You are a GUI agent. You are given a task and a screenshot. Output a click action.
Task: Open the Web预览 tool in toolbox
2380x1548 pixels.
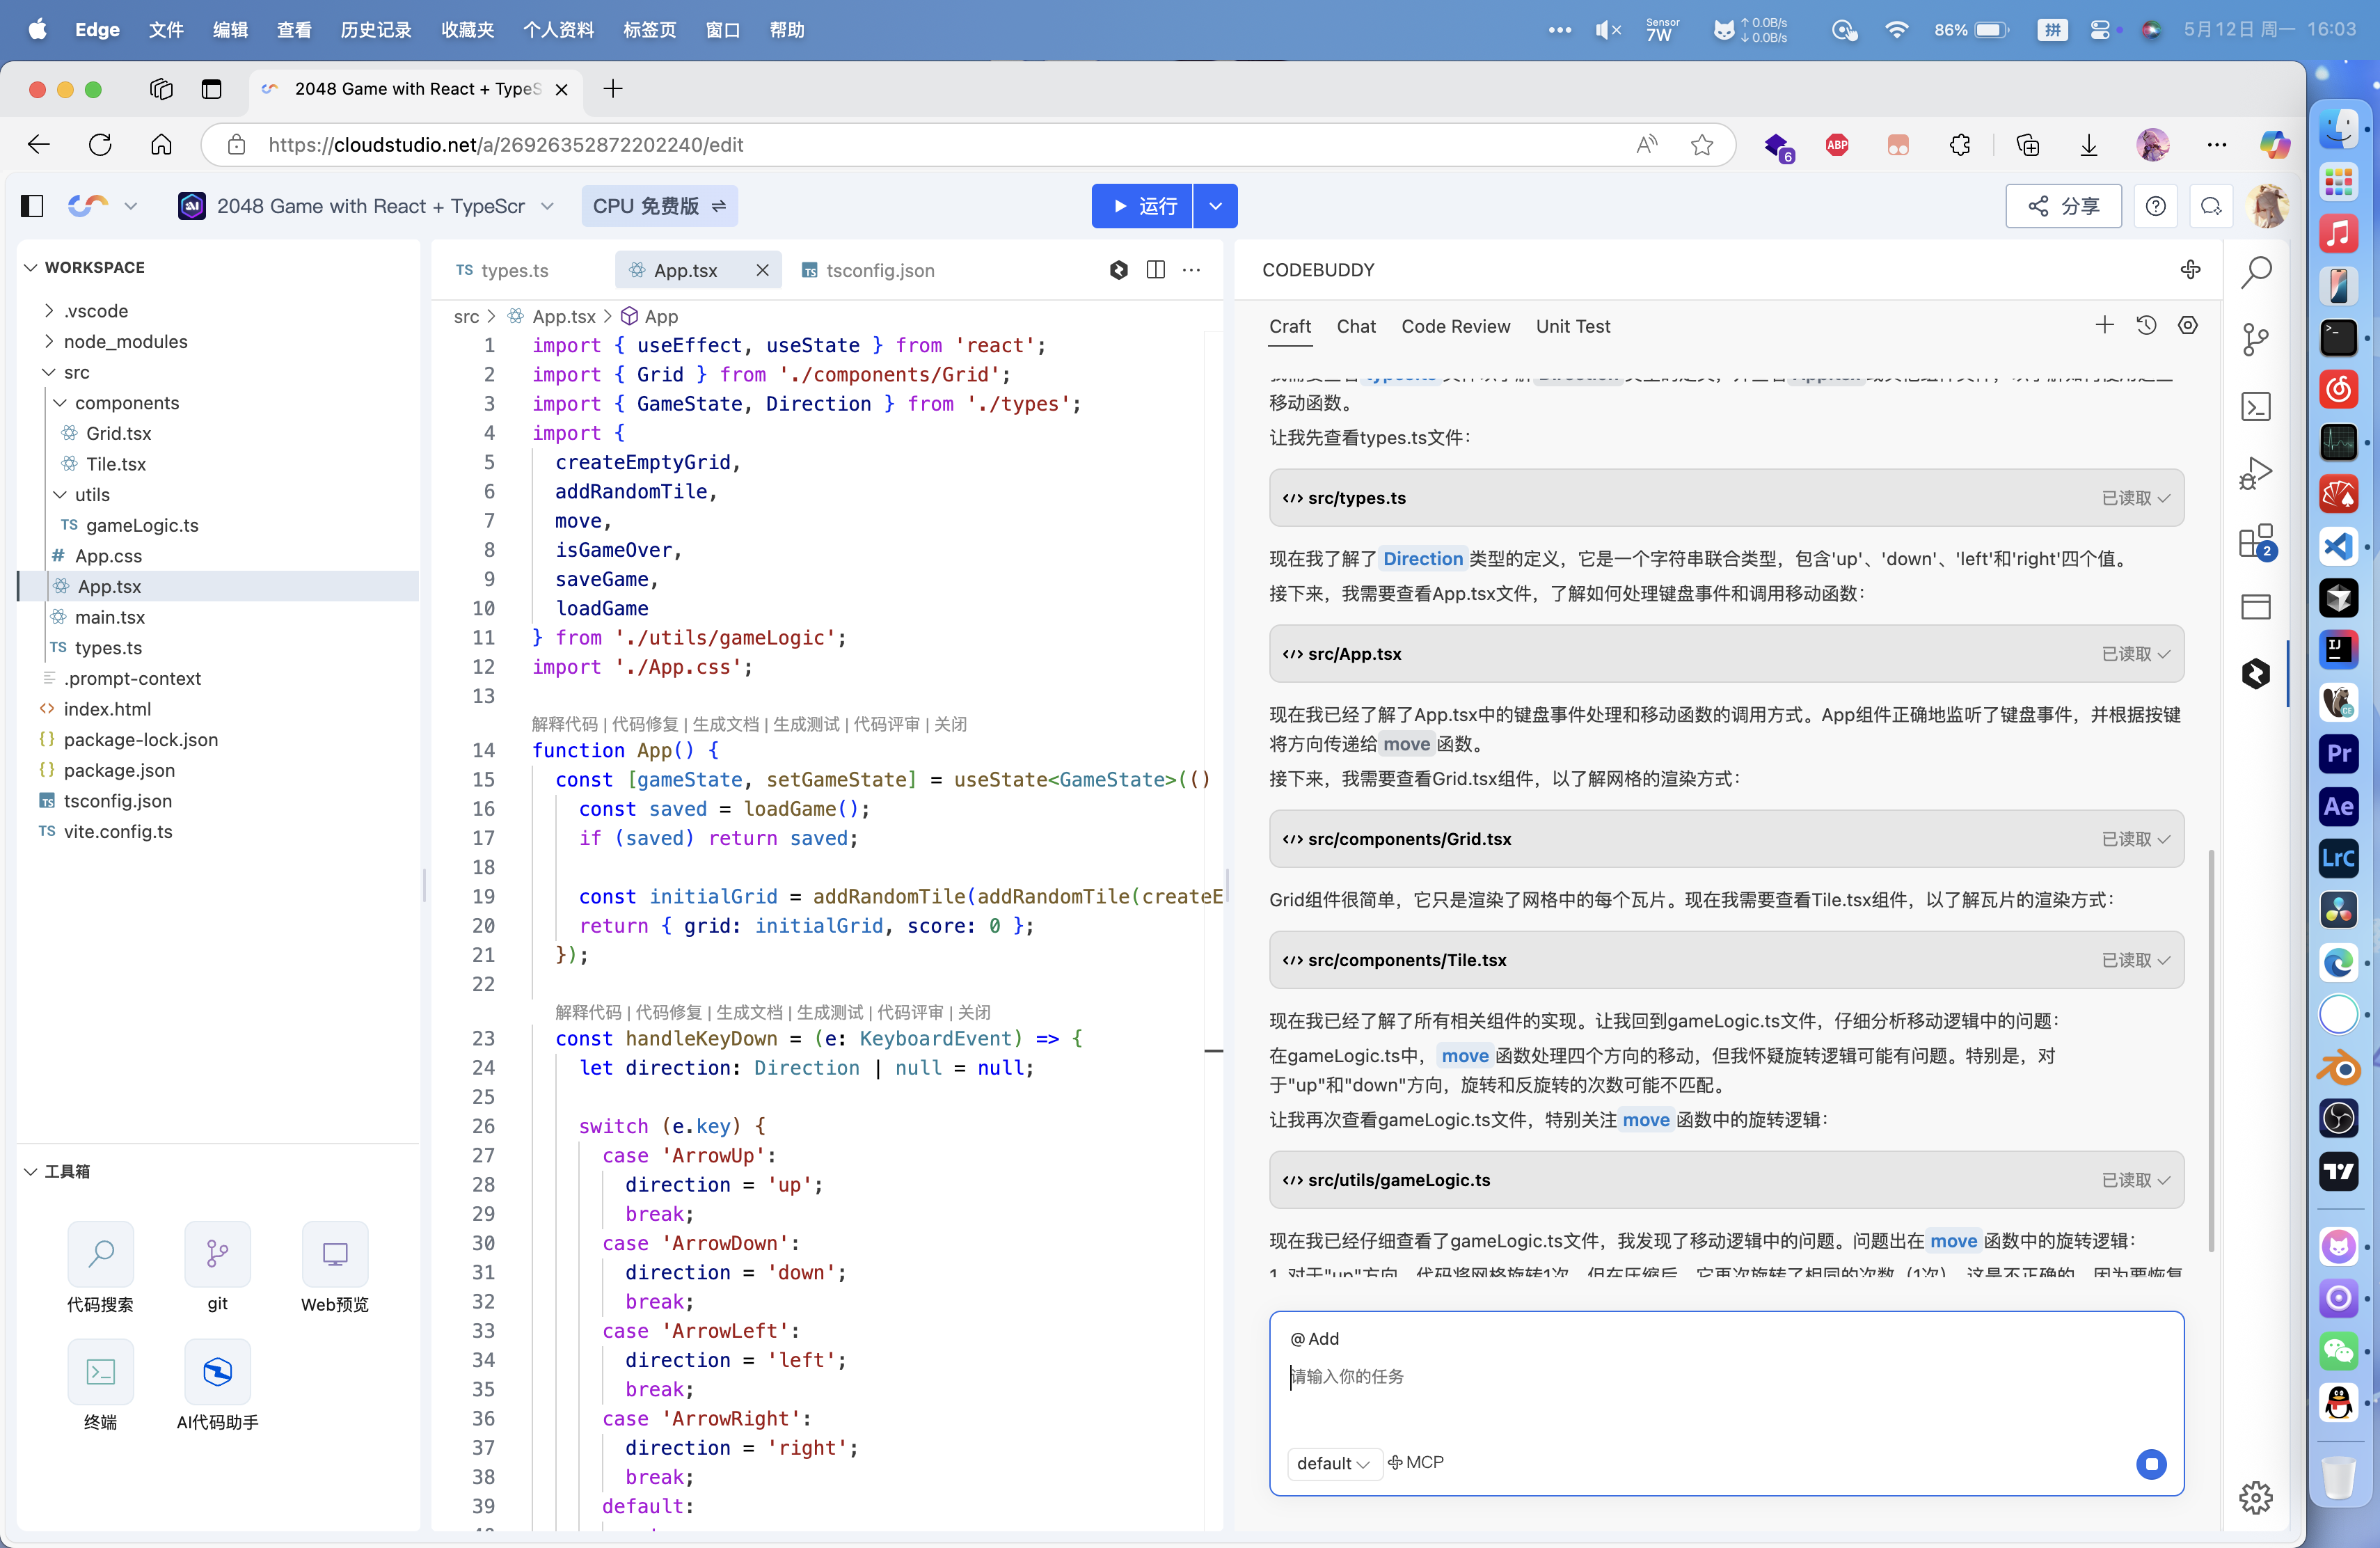coord(335,1254)
